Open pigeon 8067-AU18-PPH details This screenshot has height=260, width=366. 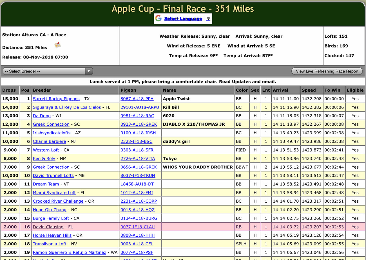tap(137, 99)
